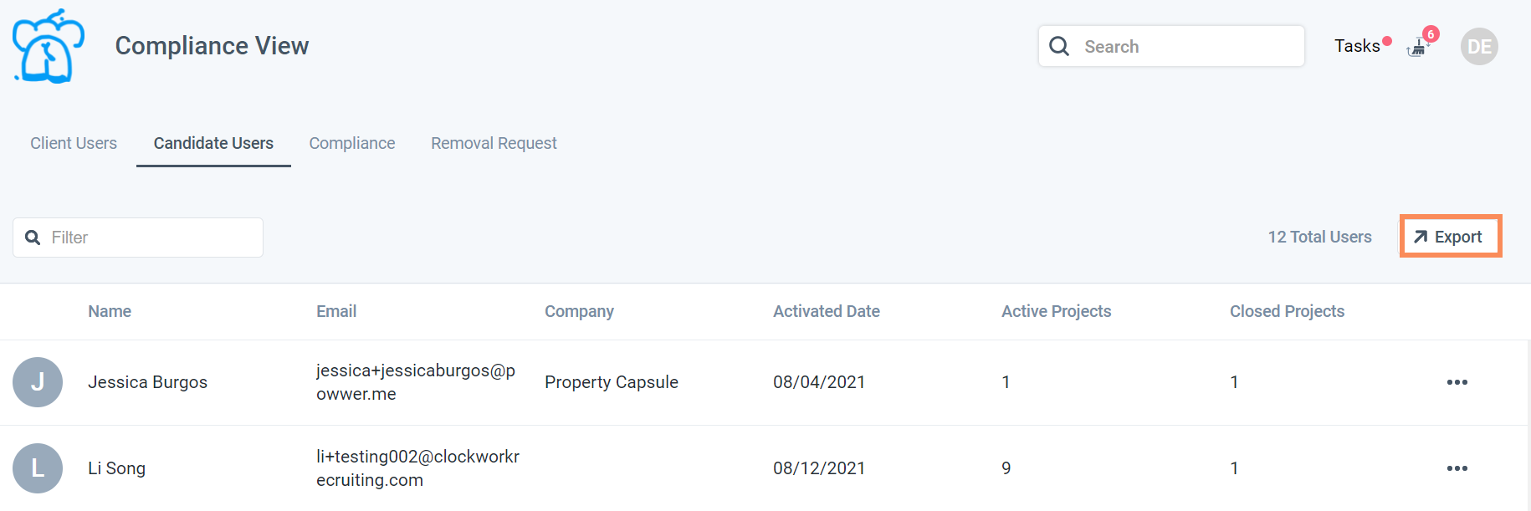1531x511 pixels.
Task: Open the DE user avatar menu
Action: pyautogui.click(x=1479, y=47)
